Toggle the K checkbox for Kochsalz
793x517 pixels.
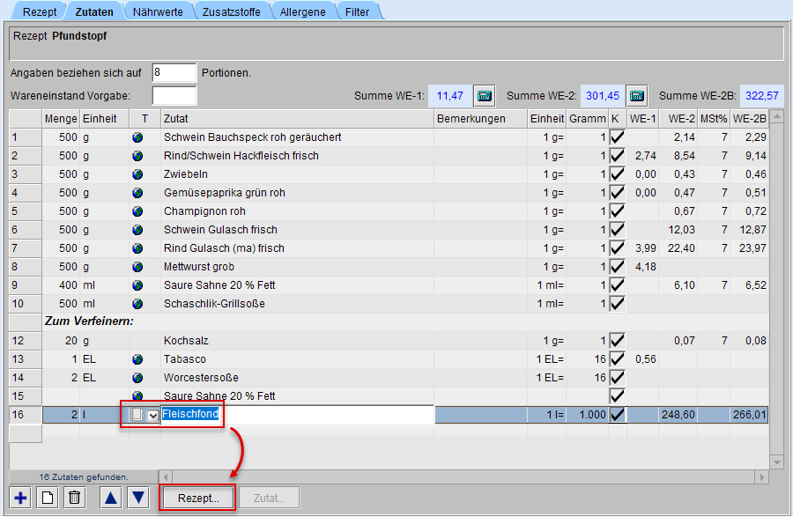pyautogui.click(x=617, y=341)
